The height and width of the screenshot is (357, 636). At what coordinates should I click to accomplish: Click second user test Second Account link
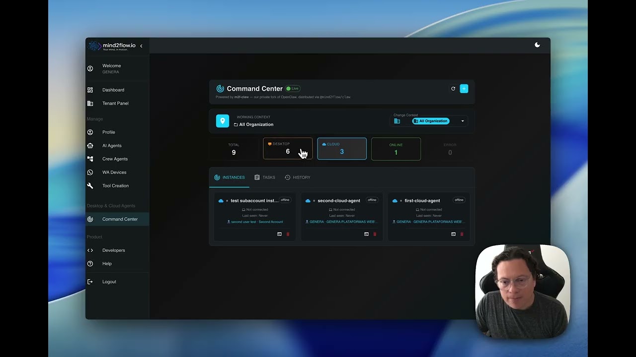[x=255, y=222]
